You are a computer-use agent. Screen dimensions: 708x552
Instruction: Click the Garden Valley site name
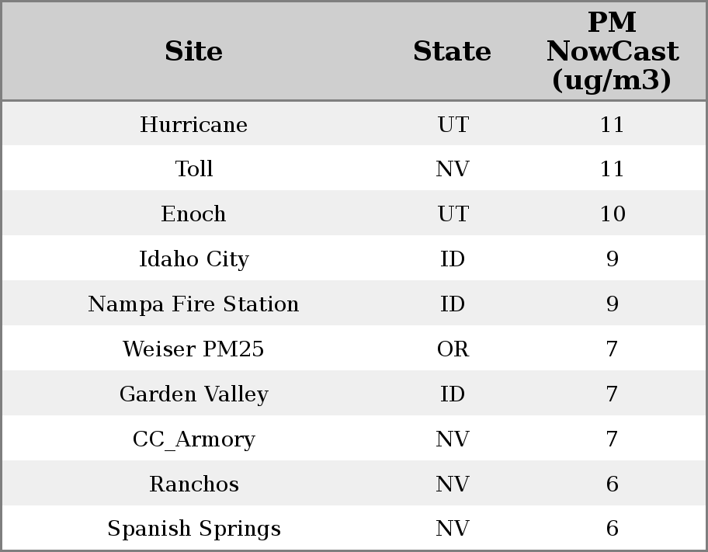[x=193, y=394]
